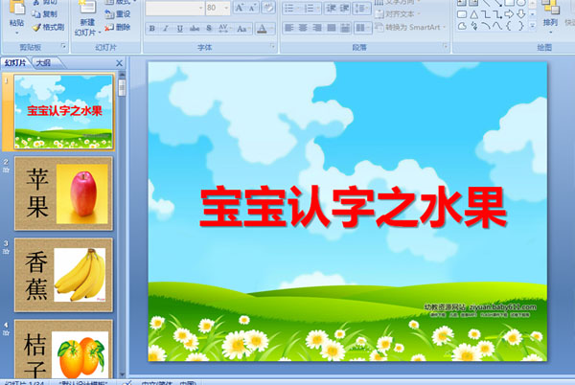
Task: Toggle Underline formatting
Action: [x=179, y=28]
